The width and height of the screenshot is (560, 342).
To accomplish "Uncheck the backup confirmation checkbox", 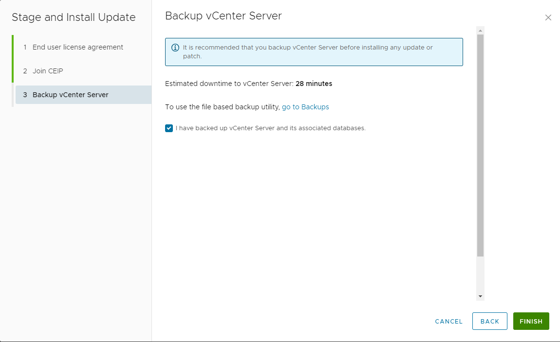I will pos(169,128).
